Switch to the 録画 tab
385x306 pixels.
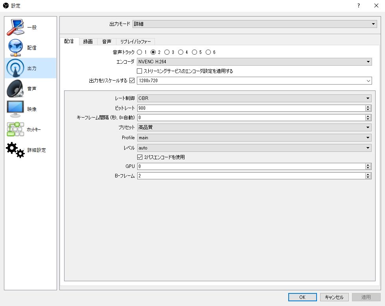coord(88,42)
